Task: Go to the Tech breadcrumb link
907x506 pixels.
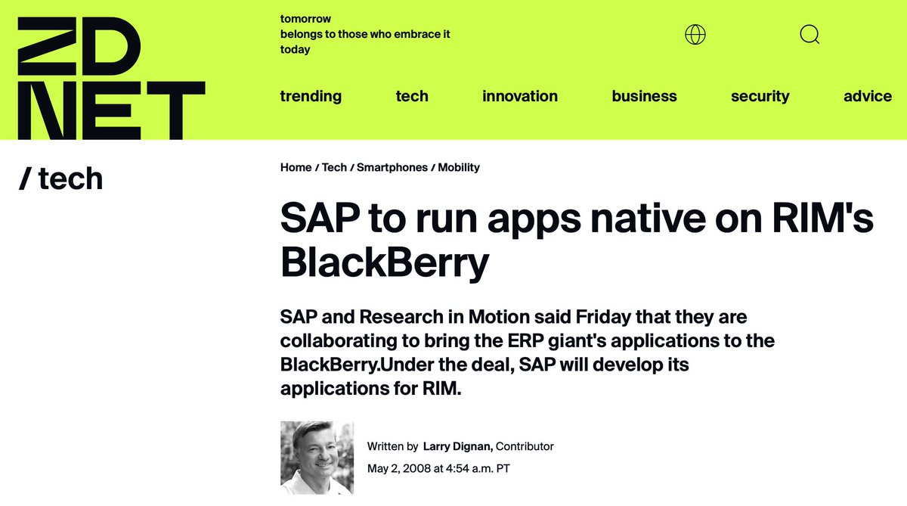Action: tap(334, 167)
